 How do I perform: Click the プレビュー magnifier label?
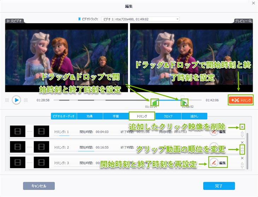[243, 21]
